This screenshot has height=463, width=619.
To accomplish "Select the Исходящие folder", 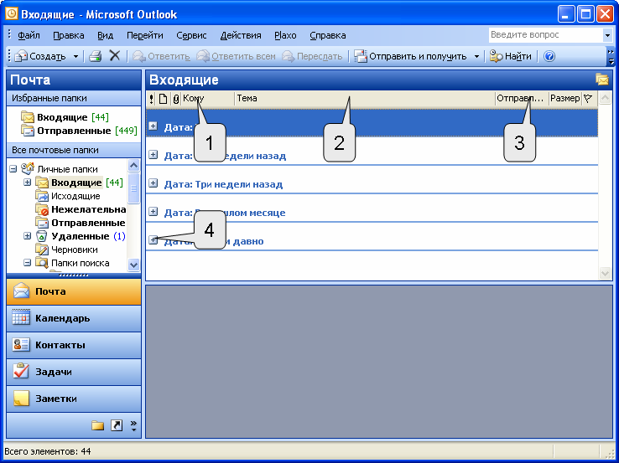I will coord(67,196).
